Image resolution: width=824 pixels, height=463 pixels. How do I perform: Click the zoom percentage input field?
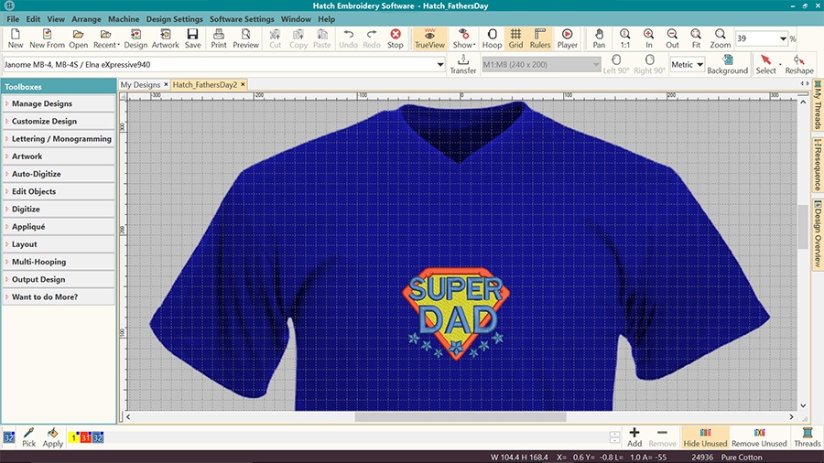(x=754, y=38)
